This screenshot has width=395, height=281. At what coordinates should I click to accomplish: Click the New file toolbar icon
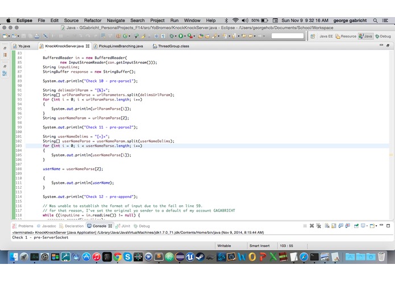pyautogui.click(x=5, y=36)
